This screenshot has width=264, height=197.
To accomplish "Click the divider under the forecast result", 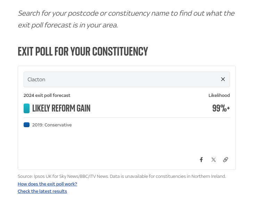I will coord(126,117).
